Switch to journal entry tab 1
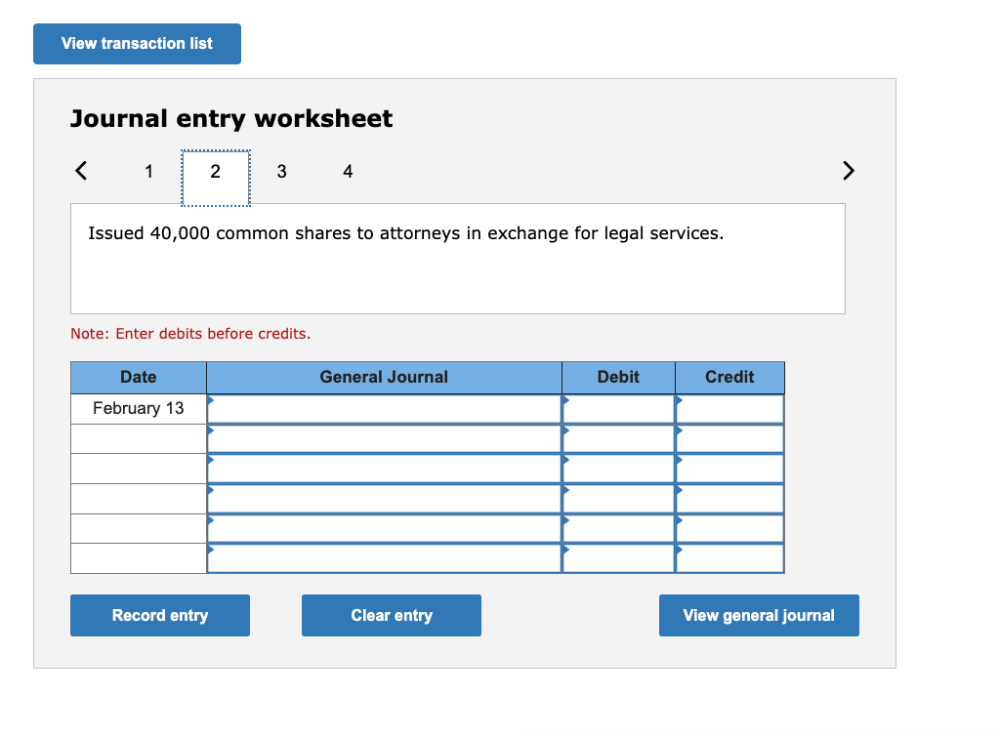1000x736 pixels. (x=148, y=172)
